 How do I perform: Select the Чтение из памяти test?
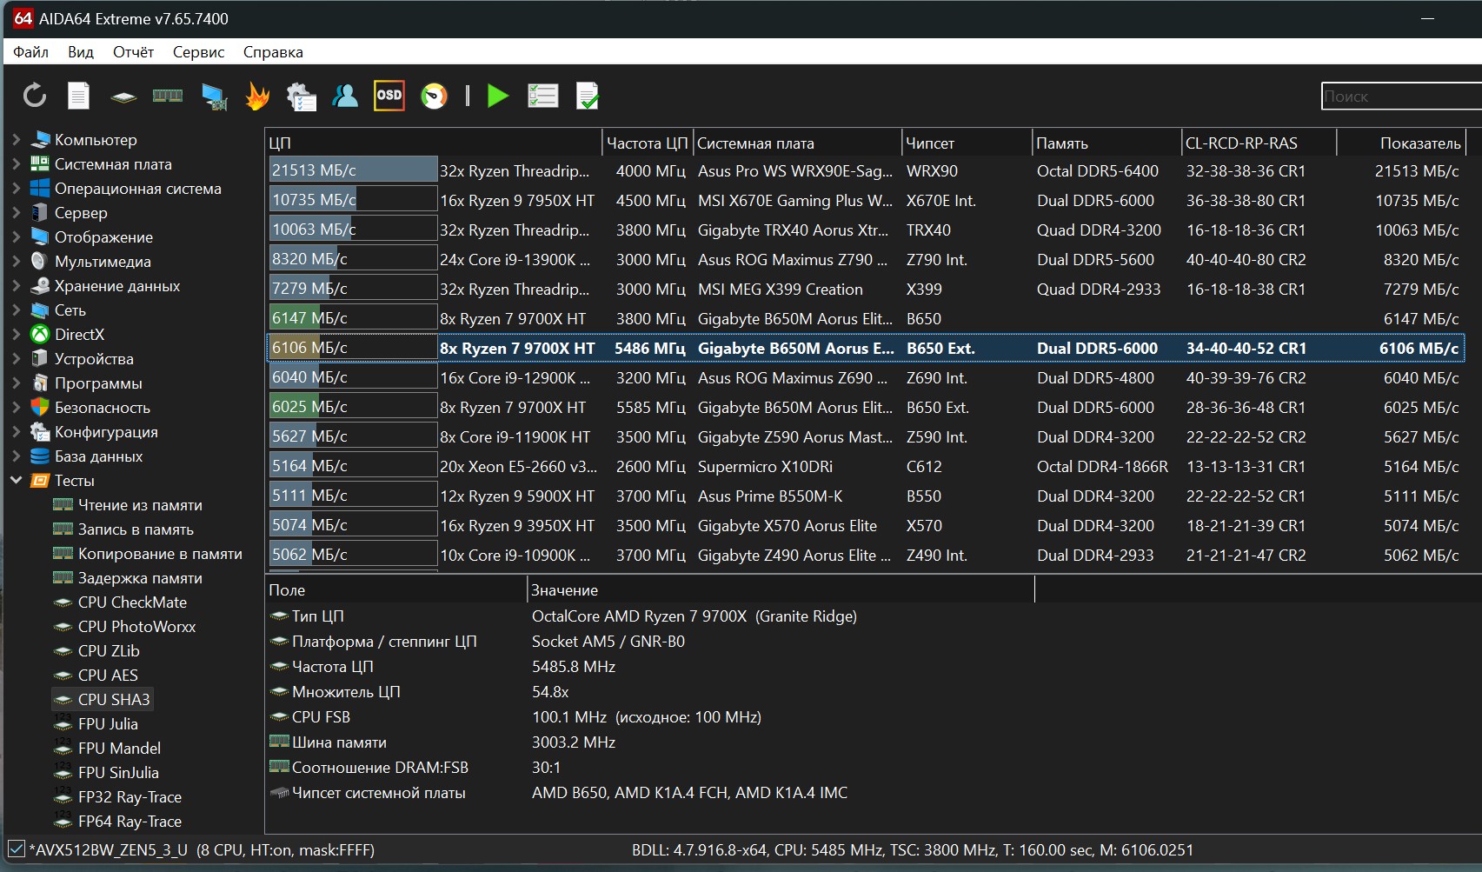[x=128, y=504]
